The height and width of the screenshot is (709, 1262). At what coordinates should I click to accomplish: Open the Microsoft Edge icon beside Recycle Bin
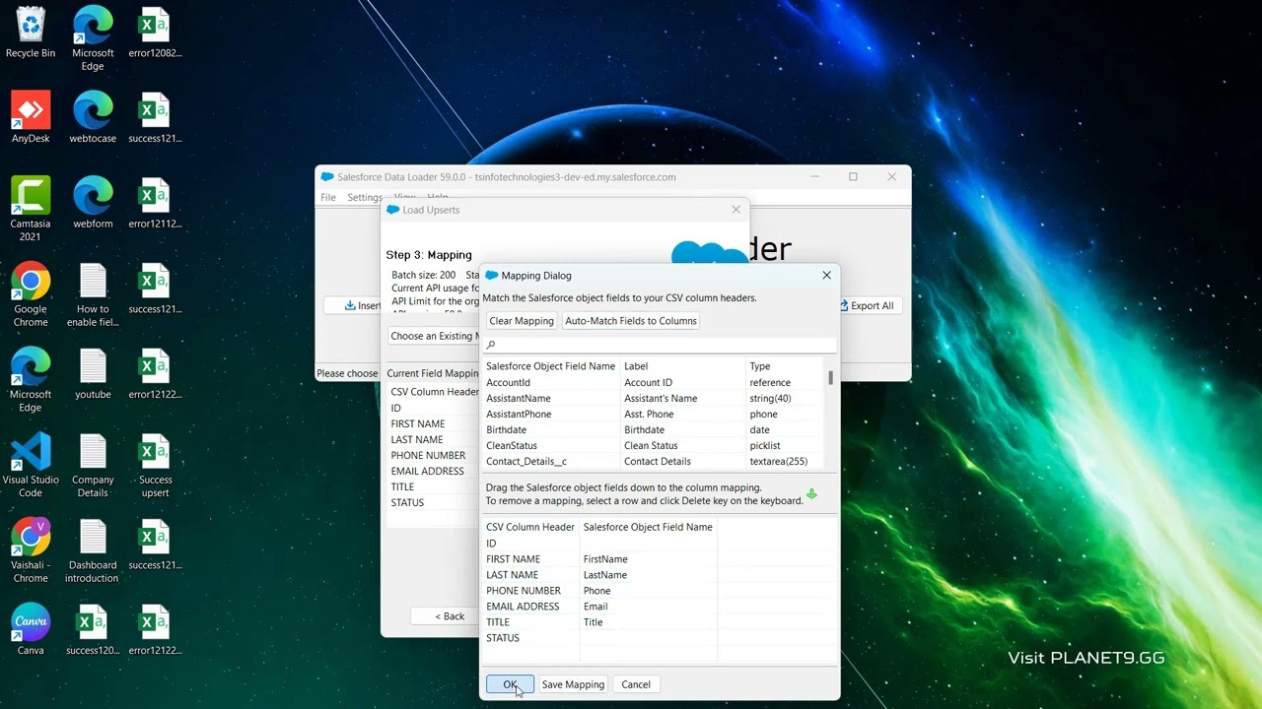click(93, 39)
